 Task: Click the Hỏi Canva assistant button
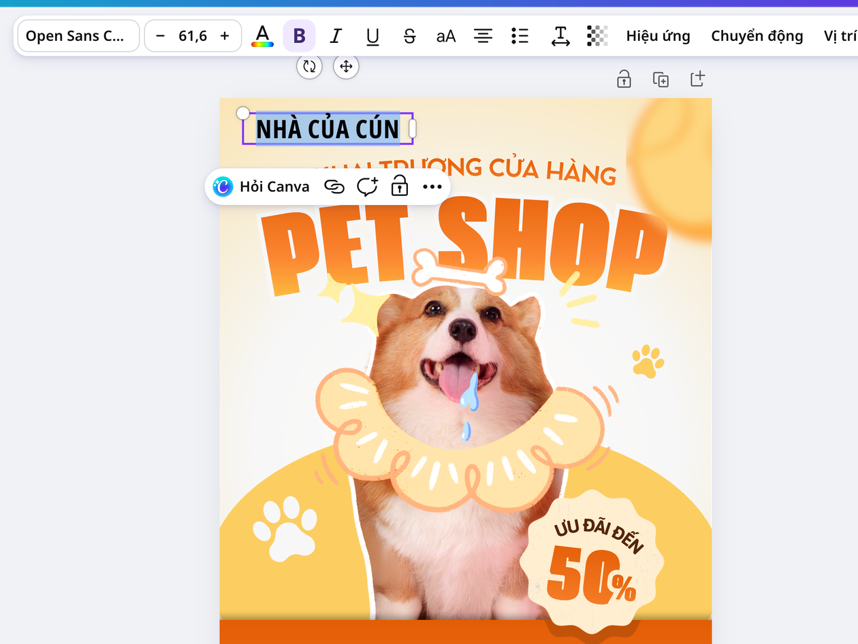(261, 187)
